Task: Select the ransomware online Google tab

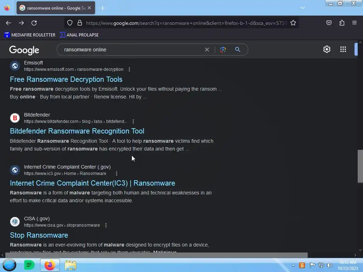Action: point(56,8)
